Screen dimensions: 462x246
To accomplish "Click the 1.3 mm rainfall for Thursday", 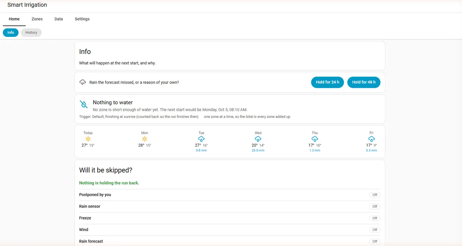I will (315, 150).
